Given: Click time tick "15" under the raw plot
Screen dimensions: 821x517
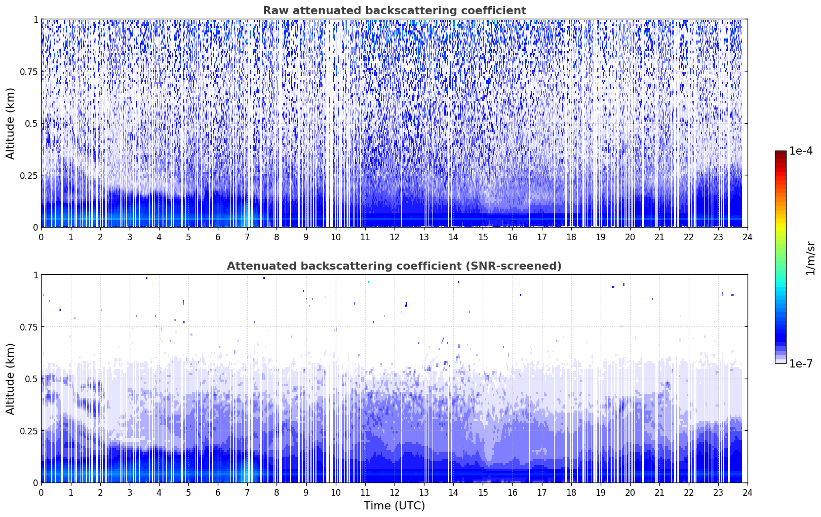Looking at the screenshot, I should tap(483, 237).
